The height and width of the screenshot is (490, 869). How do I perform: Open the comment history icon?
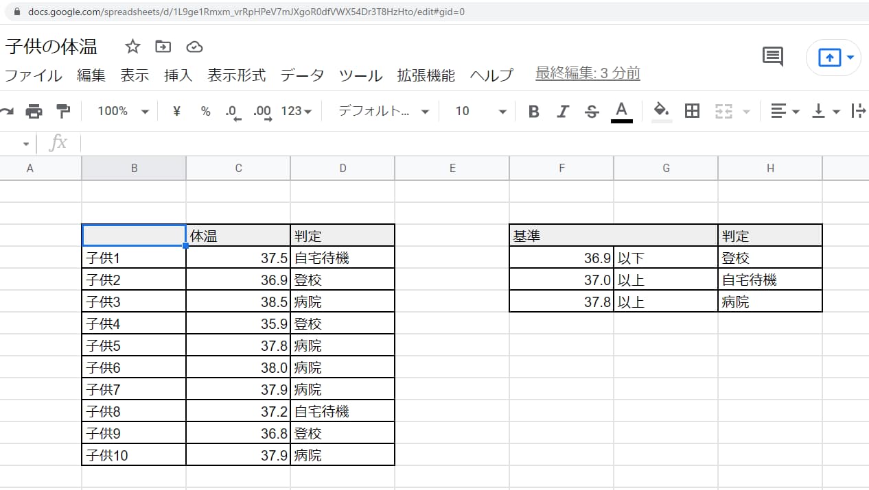773,57
